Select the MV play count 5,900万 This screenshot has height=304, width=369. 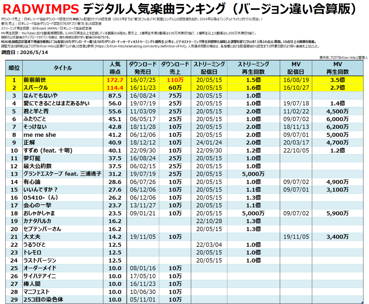338,213
